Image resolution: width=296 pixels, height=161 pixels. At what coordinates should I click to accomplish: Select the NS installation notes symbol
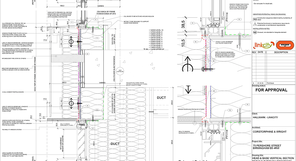(x=255, y=32)
